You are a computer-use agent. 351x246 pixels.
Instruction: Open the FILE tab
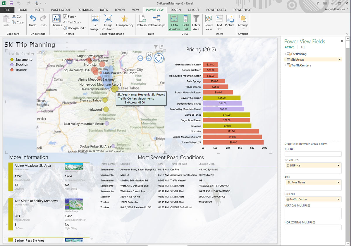7,10
